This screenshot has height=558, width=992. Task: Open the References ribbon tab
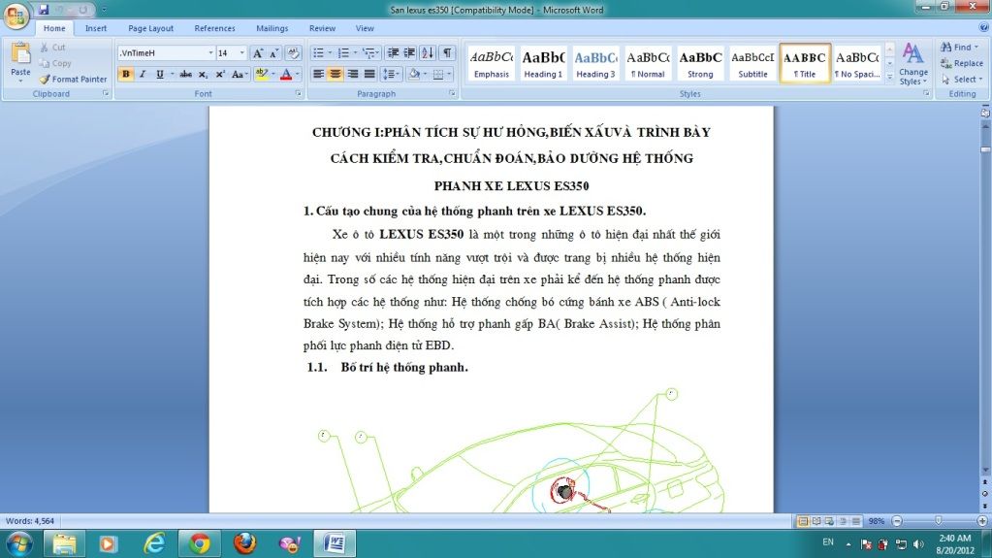[x=214, y=29]
